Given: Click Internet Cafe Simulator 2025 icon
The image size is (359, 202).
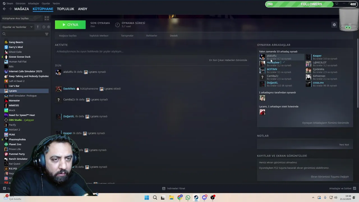Looking at the screenshot, I should click(6, 71).
